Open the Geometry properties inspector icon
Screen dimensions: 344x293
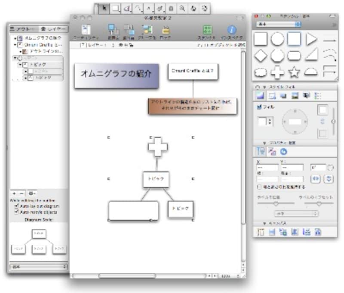[261, 151]
